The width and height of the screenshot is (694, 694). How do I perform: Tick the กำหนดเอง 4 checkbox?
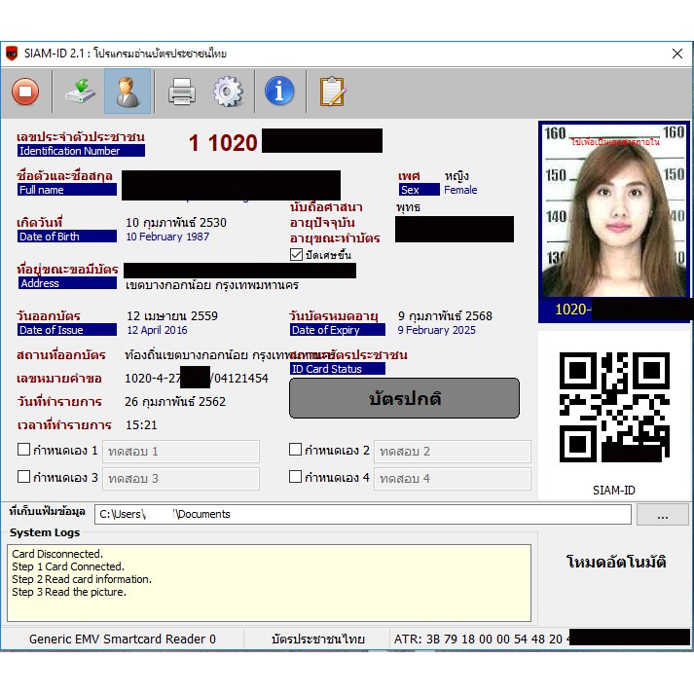coord(296,477)
